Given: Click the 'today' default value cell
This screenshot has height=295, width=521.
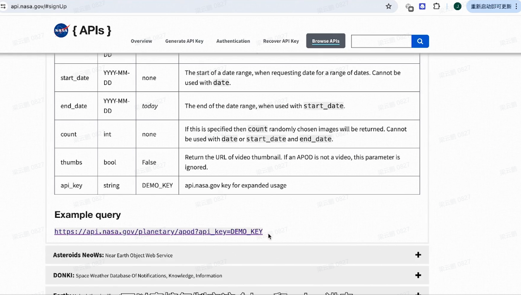Looking at the screenshot, I should click(158, 106).
